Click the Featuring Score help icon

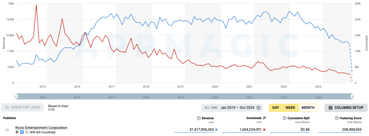tap(337, 118)
